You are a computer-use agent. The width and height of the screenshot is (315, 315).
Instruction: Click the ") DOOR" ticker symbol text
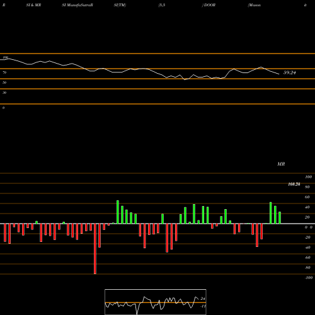coord(209,5)
